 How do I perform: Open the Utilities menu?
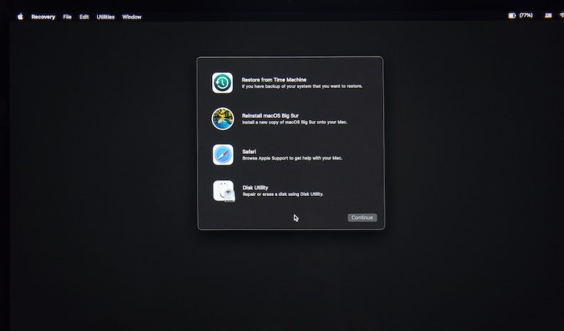coord(106,17)
